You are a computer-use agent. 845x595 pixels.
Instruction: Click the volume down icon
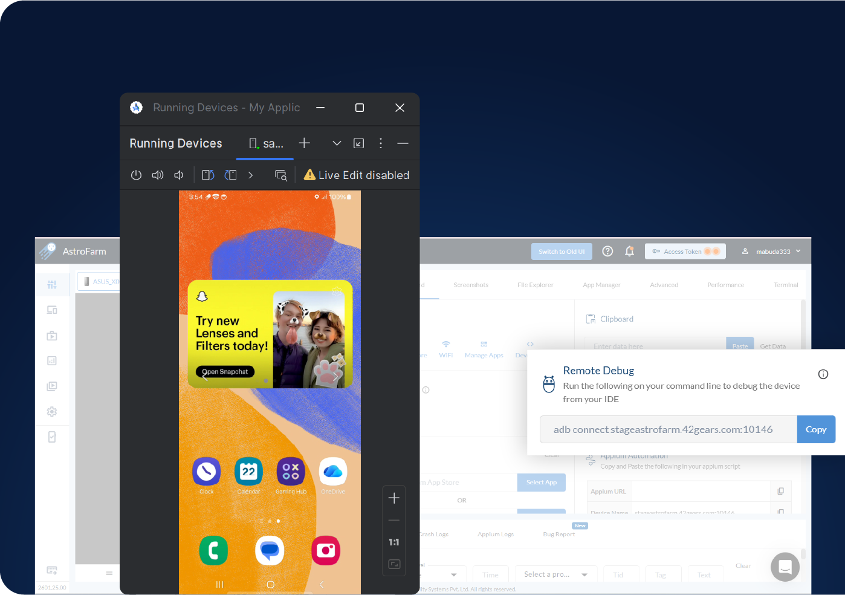(179, 175)
